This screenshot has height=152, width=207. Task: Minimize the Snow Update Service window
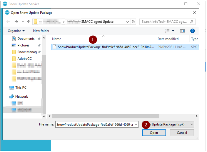[x=173, y=4]
